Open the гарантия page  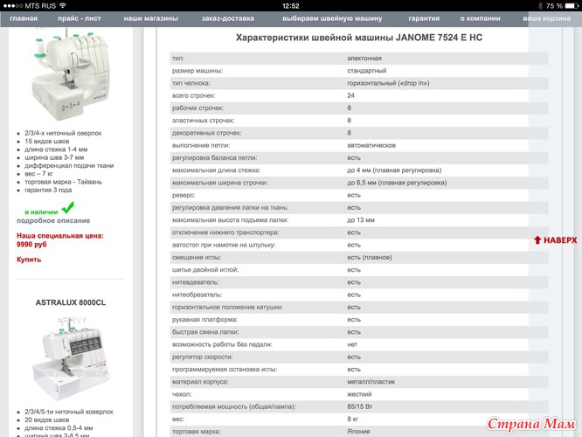click(424, 18)
